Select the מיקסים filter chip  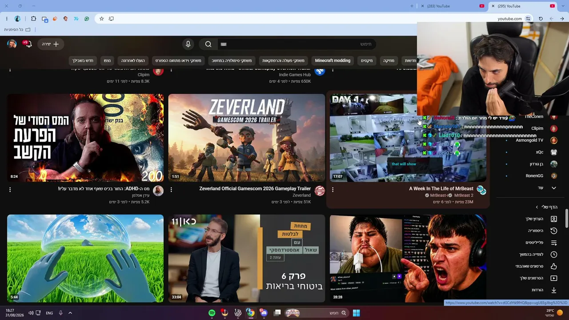coord(367,60)
